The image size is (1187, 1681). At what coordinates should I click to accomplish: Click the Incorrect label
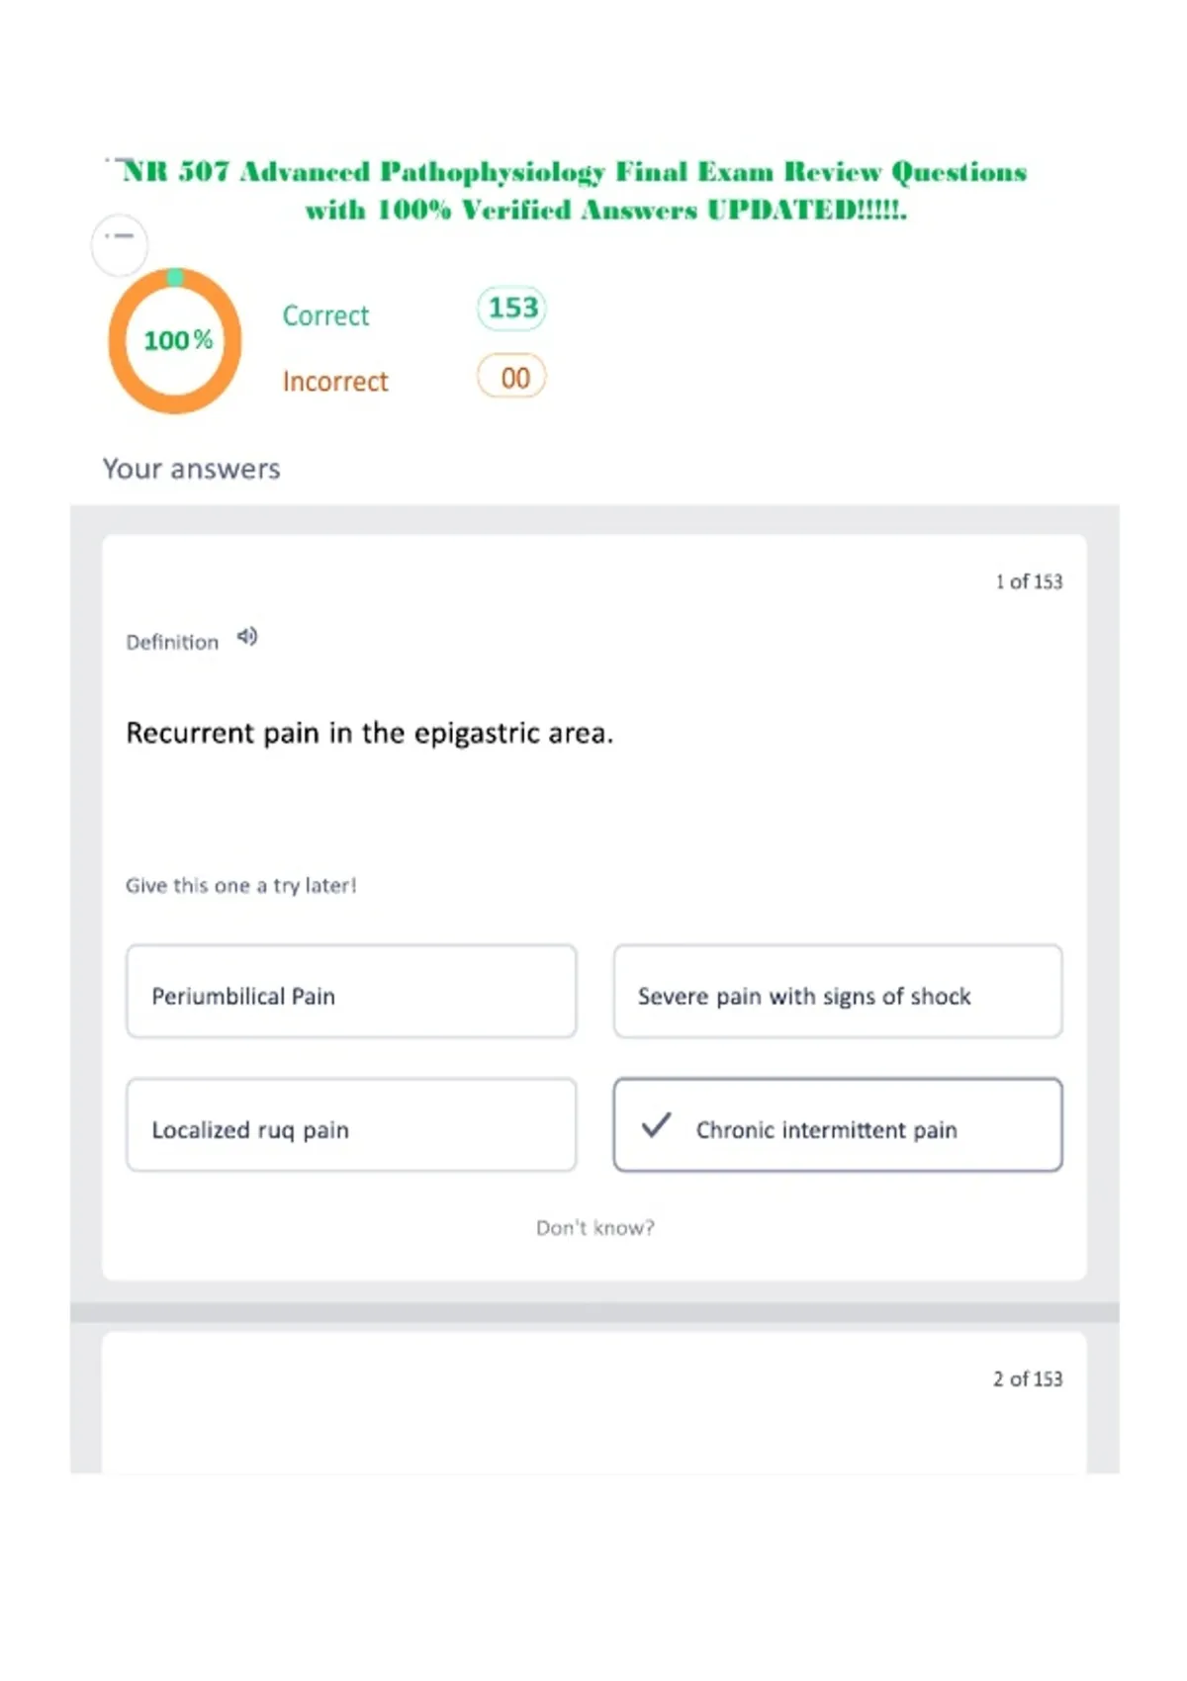(335, 382)
